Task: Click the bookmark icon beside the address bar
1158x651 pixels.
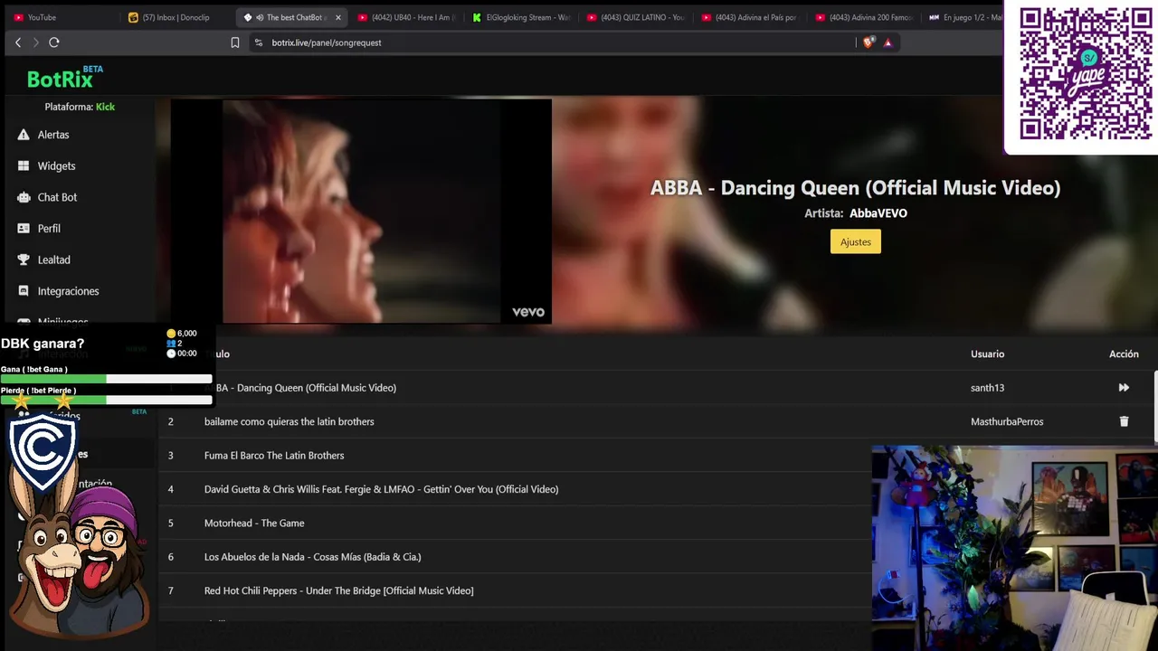Action: 235,42
